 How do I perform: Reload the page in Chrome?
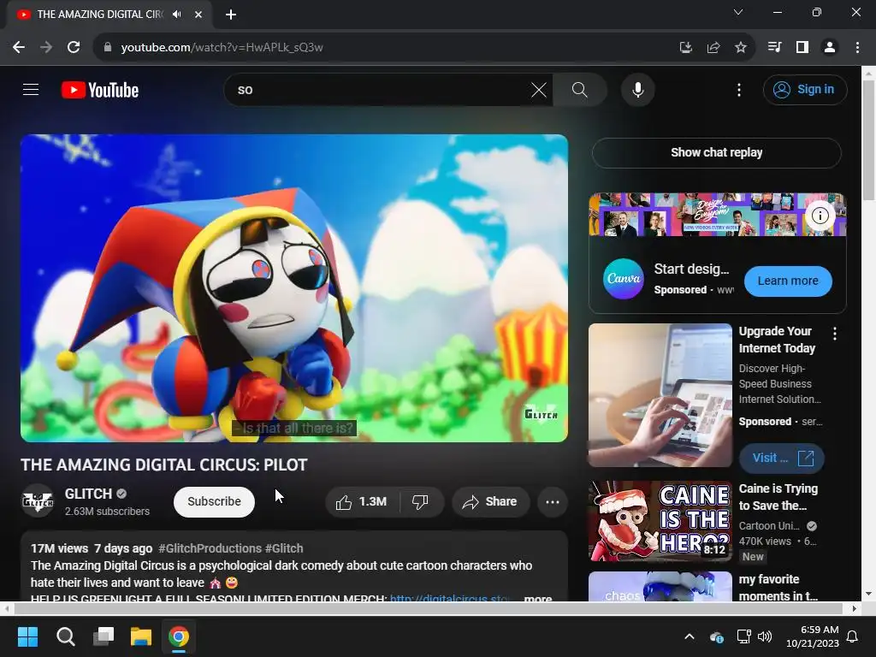(74, 48)
